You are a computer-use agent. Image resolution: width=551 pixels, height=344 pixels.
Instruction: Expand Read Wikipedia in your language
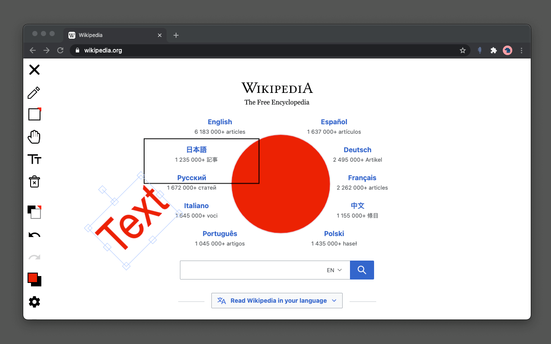tap(277, 301)
